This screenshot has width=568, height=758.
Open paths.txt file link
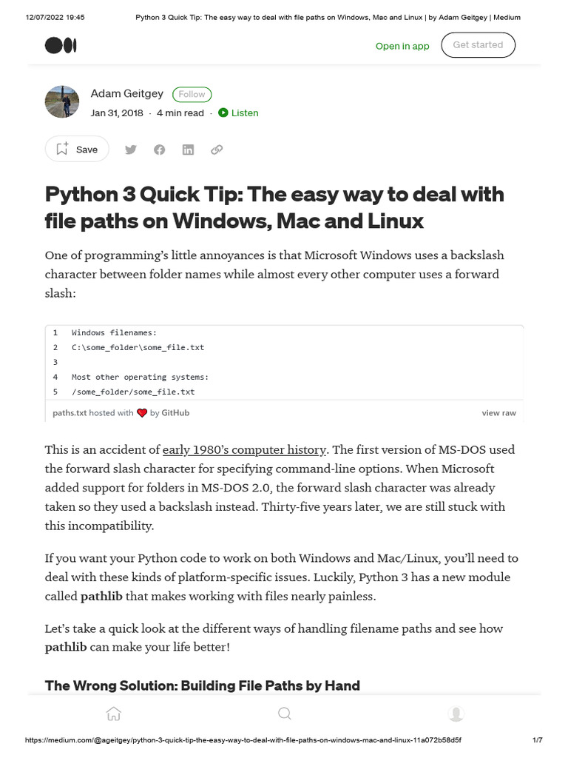70,413
